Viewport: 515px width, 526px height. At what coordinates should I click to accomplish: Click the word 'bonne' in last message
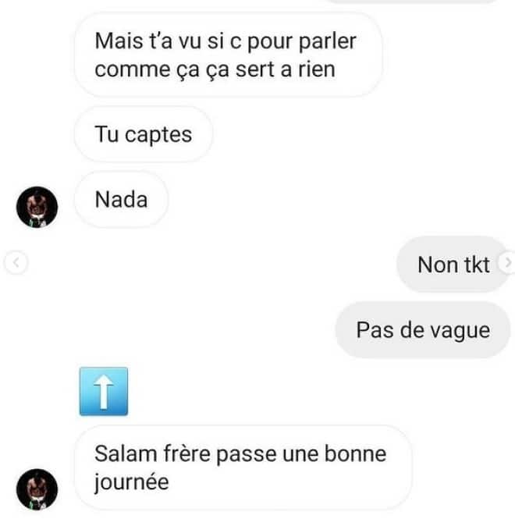355,453
